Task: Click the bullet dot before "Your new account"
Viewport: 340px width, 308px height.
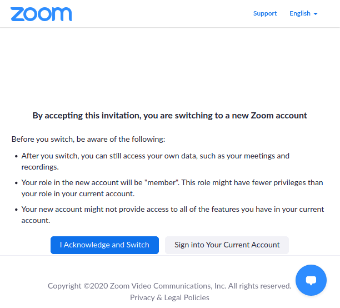Action: click(x=16, y=210)
